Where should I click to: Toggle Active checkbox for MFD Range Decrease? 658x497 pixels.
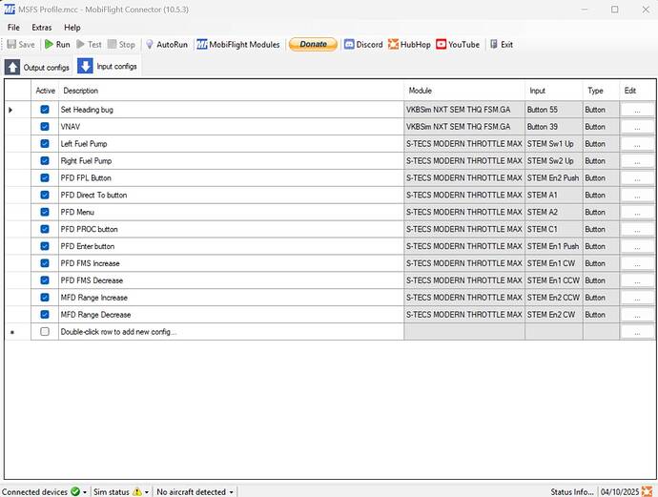click(45, 314)
